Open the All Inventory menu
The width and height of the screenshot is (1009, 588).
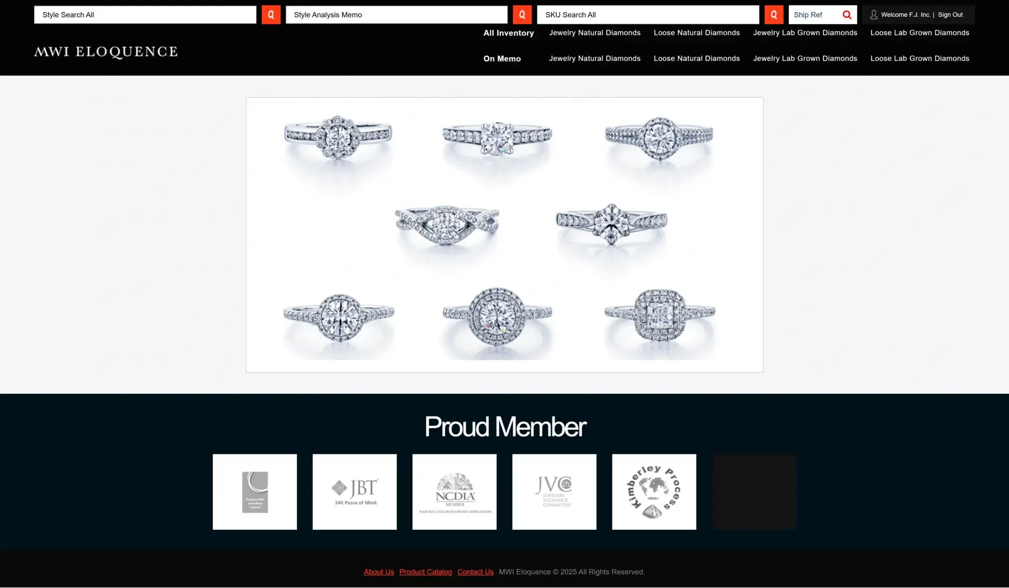coord(508,33)
